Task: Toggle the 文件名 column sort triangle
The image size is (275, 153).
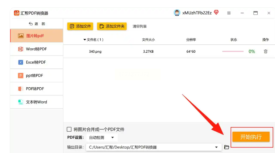Action: 85,40
